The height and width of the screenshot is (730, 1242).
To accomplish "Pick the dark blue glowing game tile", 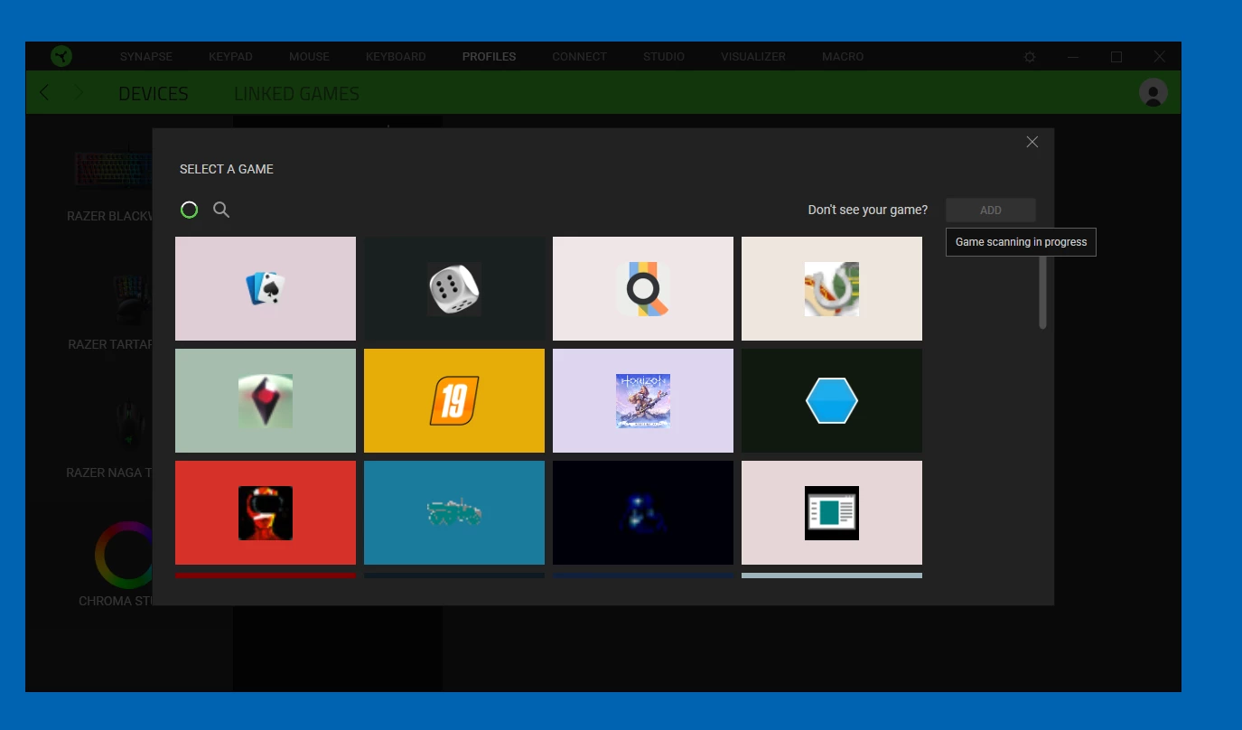I will tap(643, 512).
